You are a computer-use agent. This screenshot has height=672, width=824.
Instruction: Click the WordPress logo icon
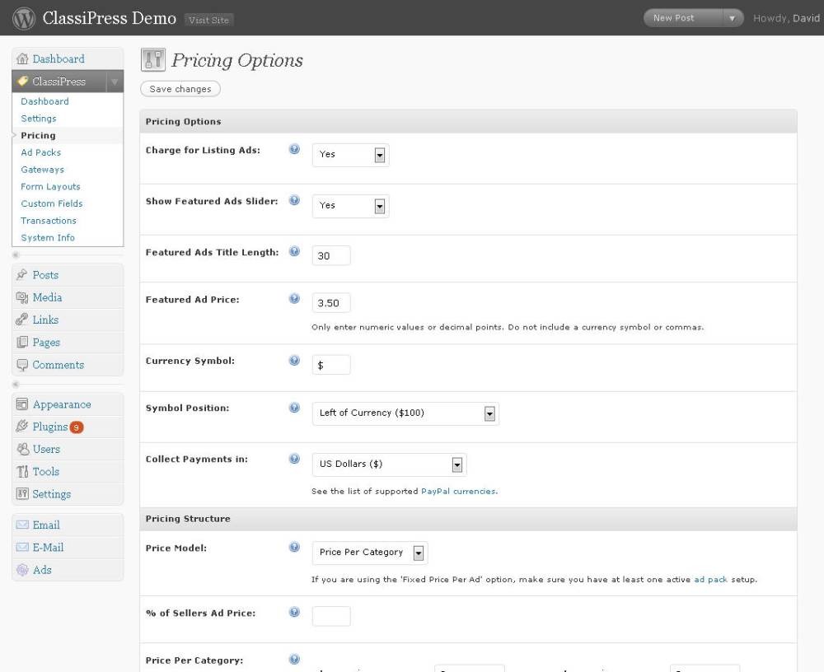point(24,18)
